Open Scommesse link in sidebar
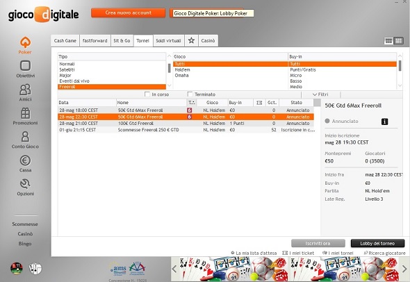This screenshot has width=410, height=282. click(x=25, y=224)
